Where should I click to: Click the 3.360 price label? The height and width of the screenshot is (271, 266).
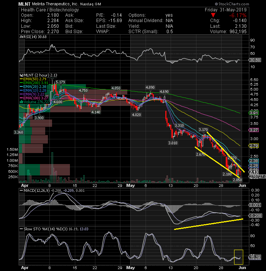[x=19, y=132]
